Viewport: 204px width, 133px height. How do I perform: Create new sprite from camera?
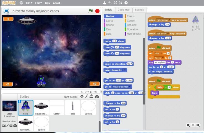[96, 96]
